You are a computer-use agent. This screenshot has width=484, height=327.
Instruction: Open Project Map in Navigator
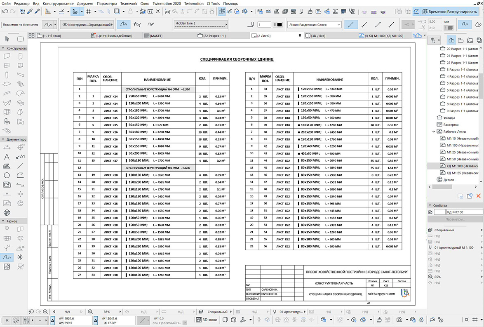(451, 40)
